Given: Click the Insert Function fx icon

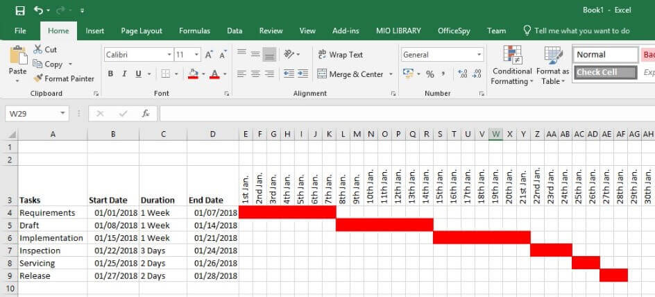Looking at the screenshot, I should (x=146, y=113).
